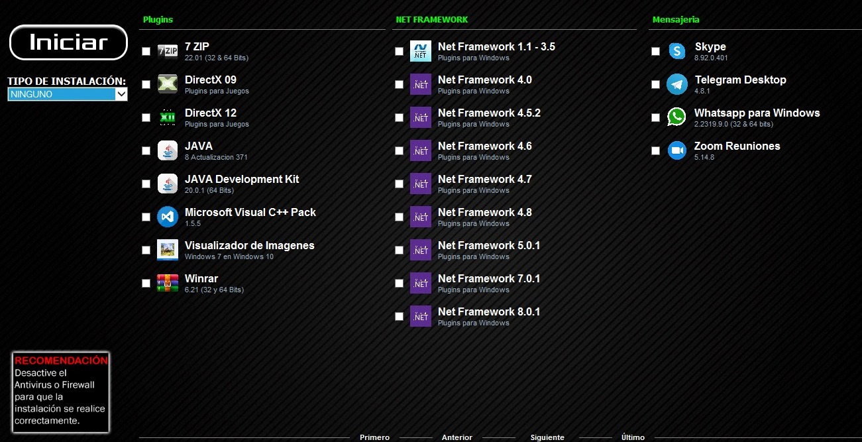Open the Tipo de Instalación dropdown
The image size is (862, 442).
[x=68, y=94]
